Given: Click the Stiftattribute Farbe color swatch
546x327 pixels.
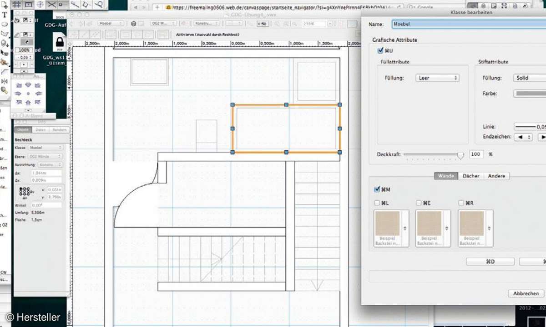Looking at the screenshot, I should 530,94.
